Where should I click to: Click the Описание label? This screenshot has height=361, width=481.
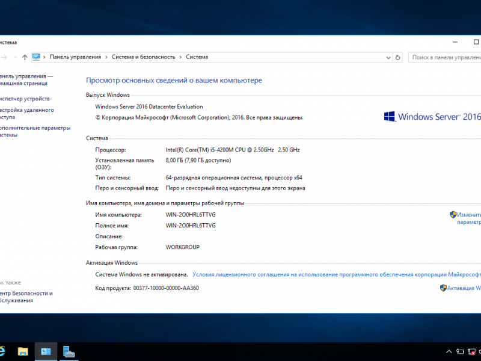pos(109,236)
